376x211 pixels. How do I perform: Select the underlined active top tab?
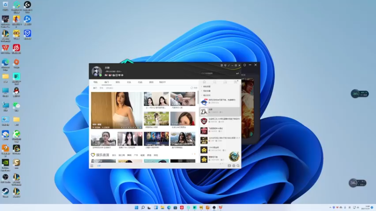[107, 82]
